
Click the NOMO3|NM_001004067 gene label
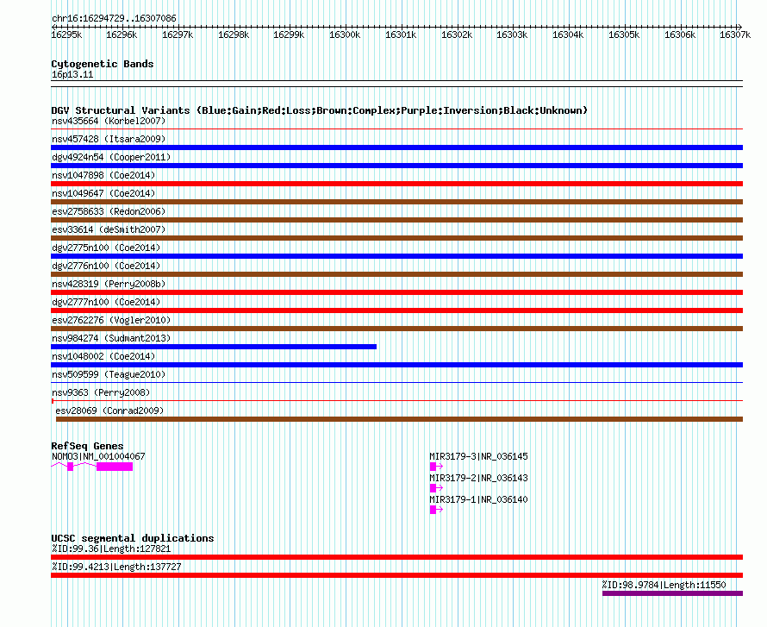coord(98,456)
